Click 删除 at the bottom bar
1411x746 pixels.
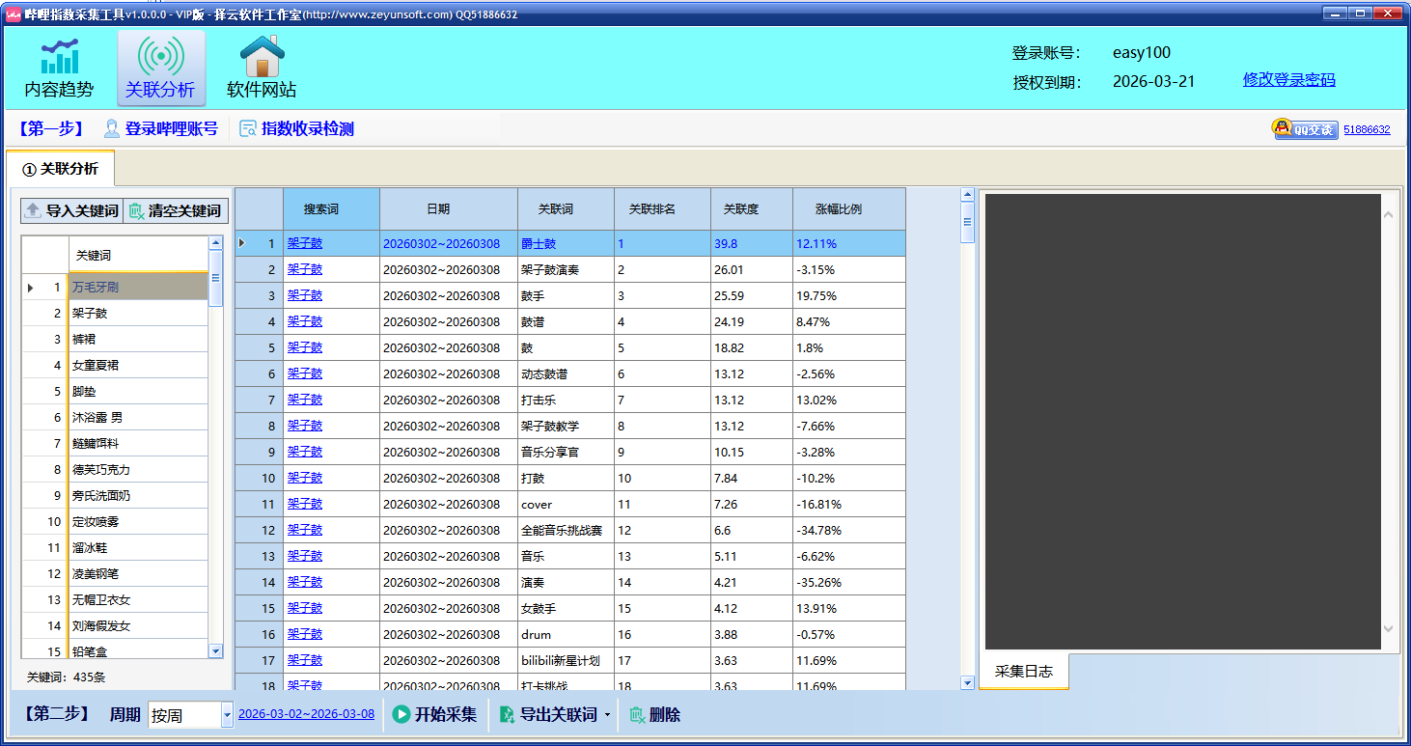coord(654,715)
